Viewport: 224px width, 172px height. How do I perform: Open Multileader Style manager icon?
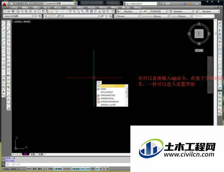click(x=197, y=12)
